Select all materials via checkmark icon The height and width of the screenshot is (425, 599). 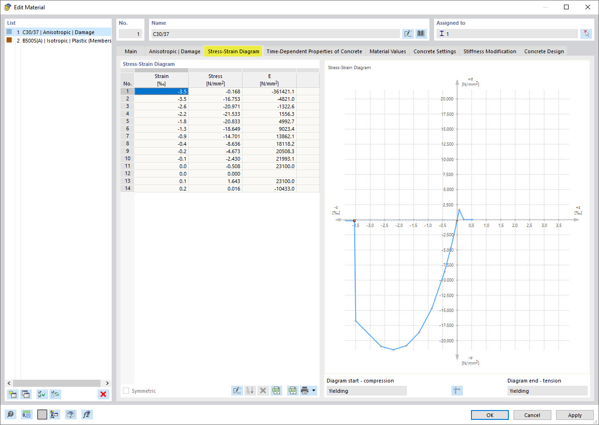tap(41, 394)
